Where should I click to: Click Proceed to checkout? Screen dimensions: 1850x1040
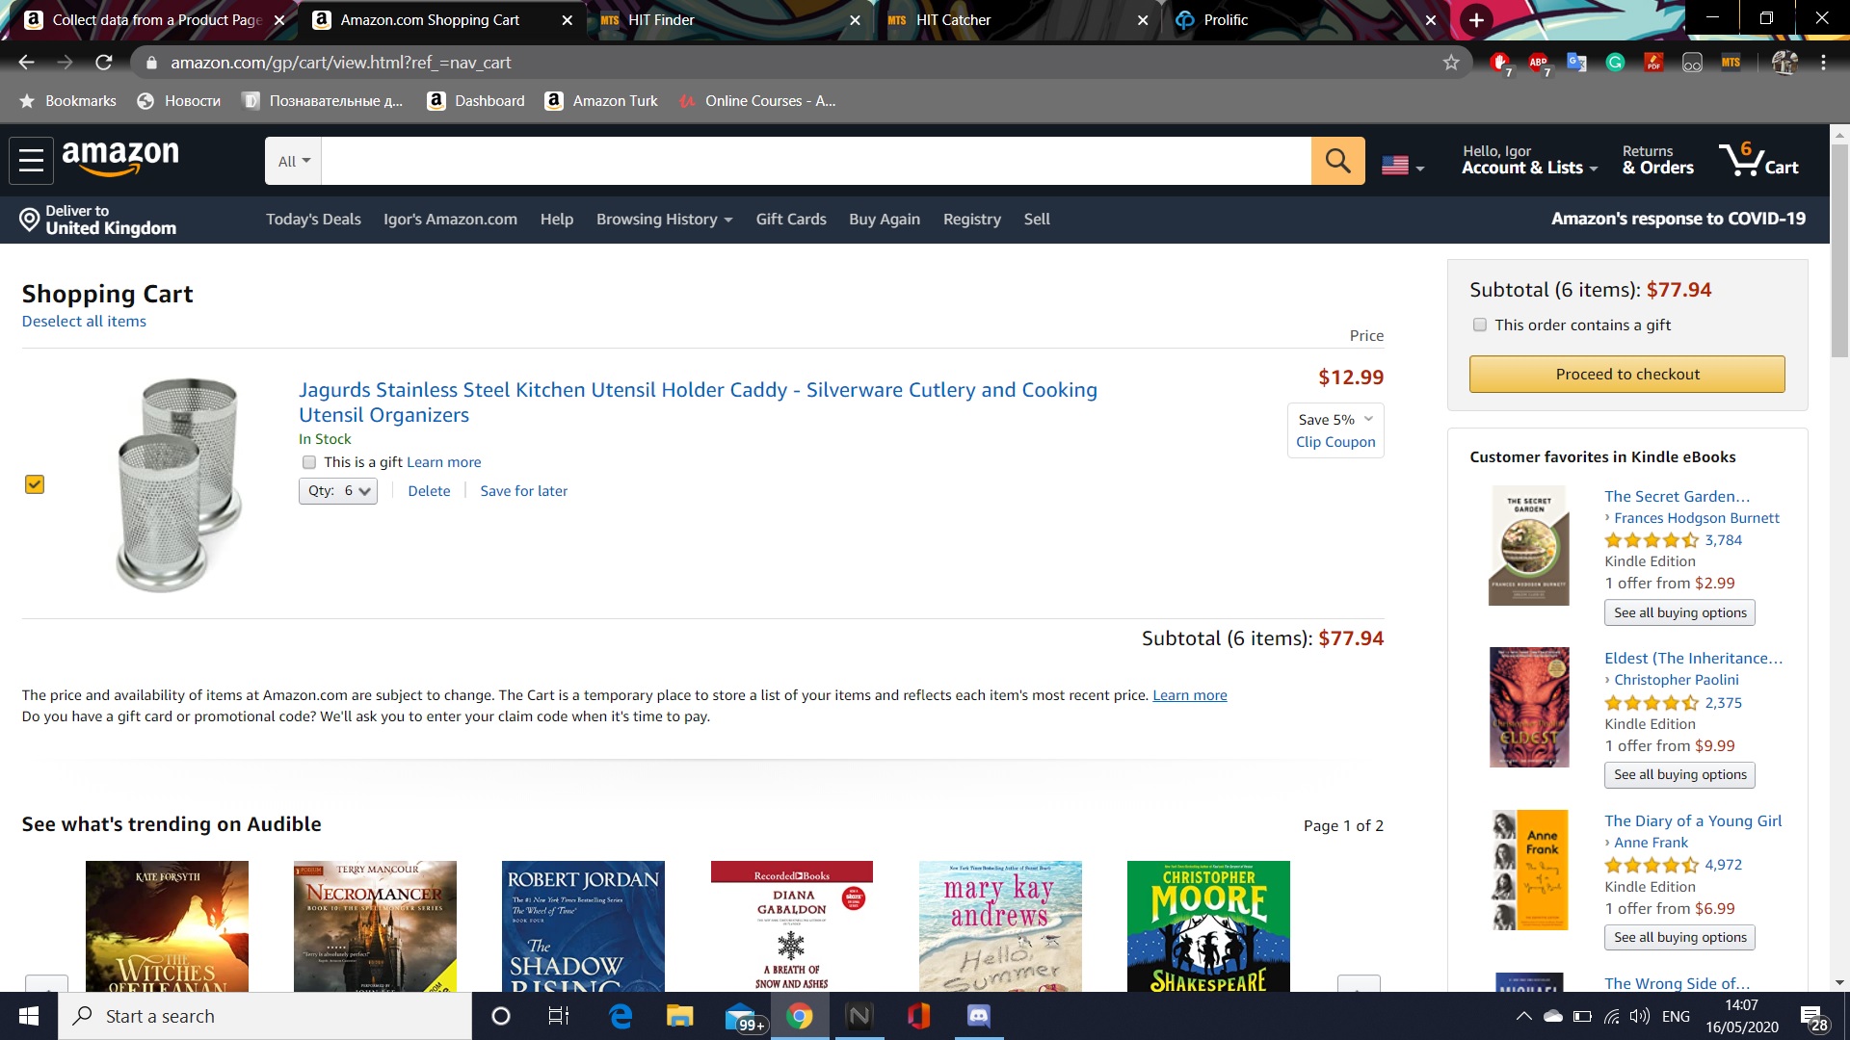[x=1626, y=375]
